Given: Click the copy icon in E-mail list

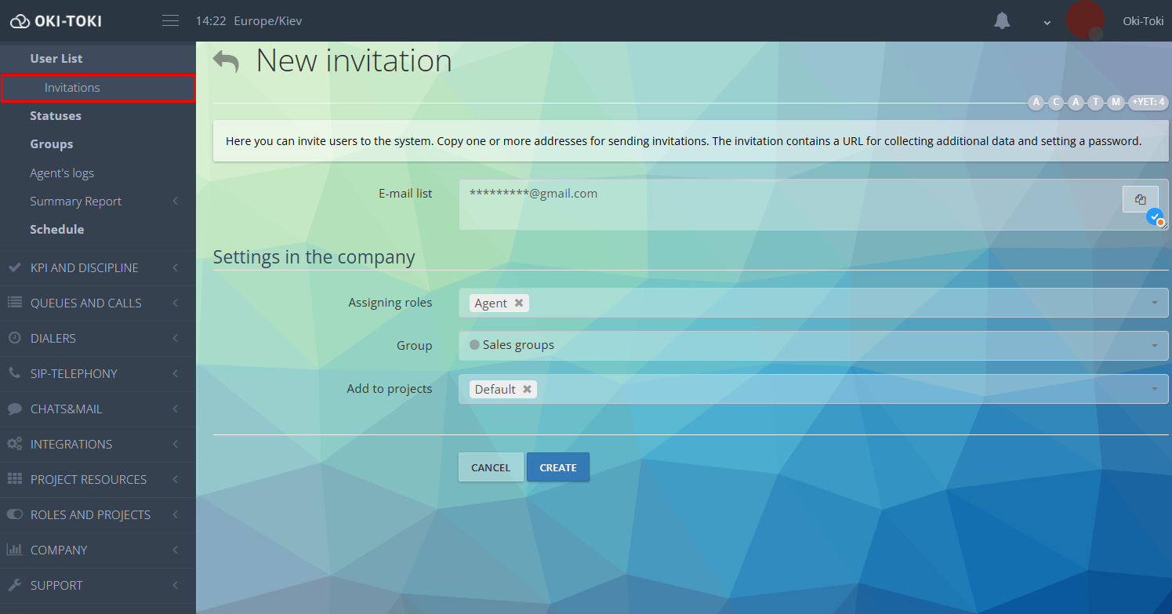Looking at the screenshot, I should (x=1140, y=199).
